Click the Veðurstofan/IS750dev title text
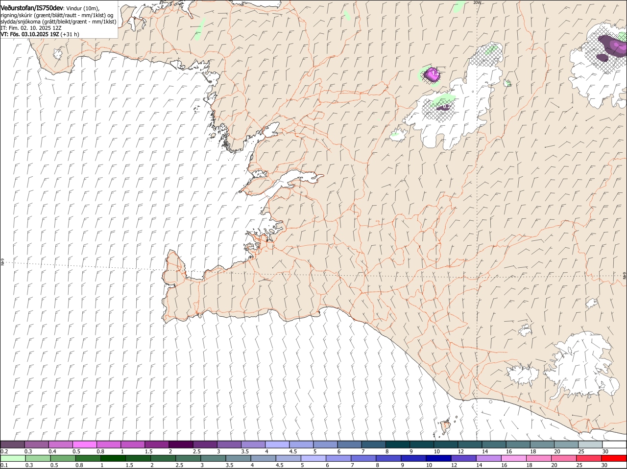 (x=32, y=8)
